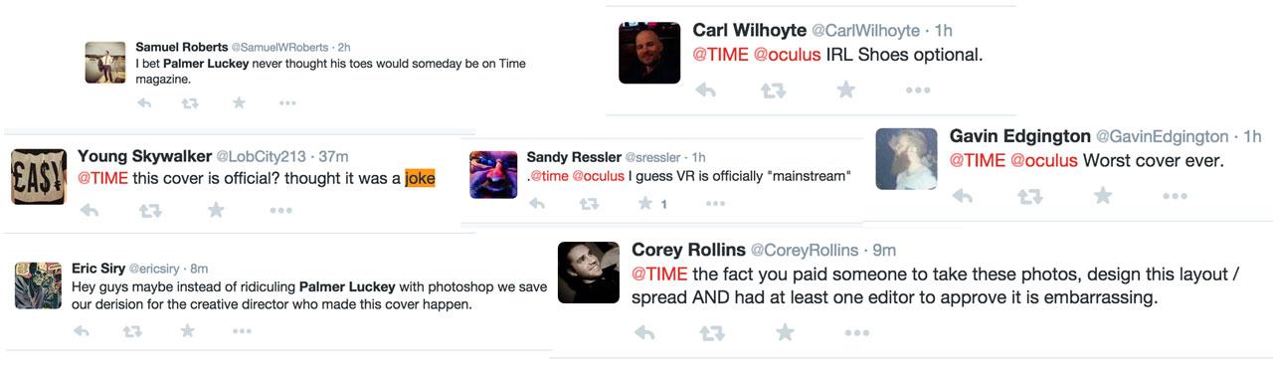
Task: Favorite Samuel Roberts' toes tweet
Action: click(239, 102)
